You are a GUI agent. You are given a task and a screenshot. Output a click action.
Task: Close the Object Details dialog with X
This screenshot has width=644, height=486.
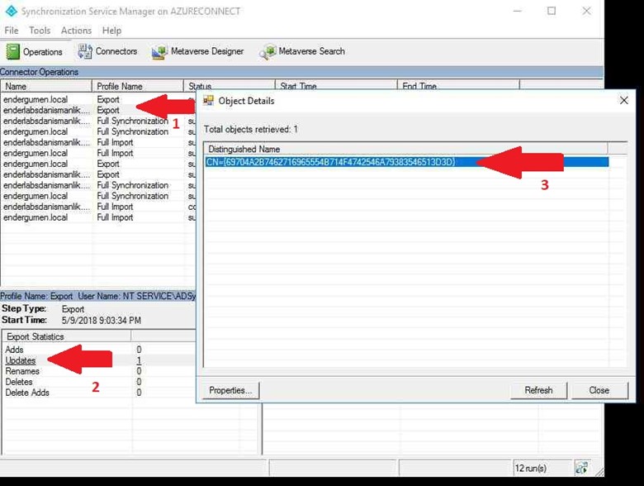pyautogui.click(x=623, y=101)
